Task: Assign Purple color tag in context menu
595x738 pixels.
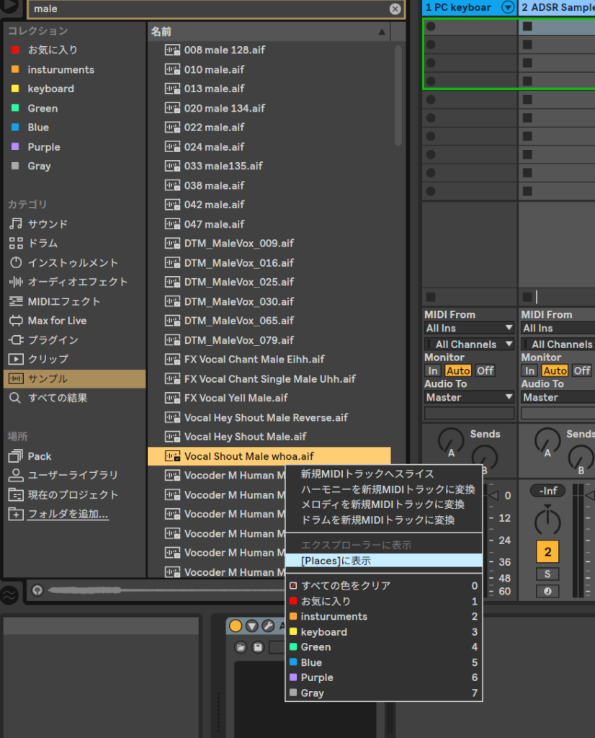Action: pos(317,677)
